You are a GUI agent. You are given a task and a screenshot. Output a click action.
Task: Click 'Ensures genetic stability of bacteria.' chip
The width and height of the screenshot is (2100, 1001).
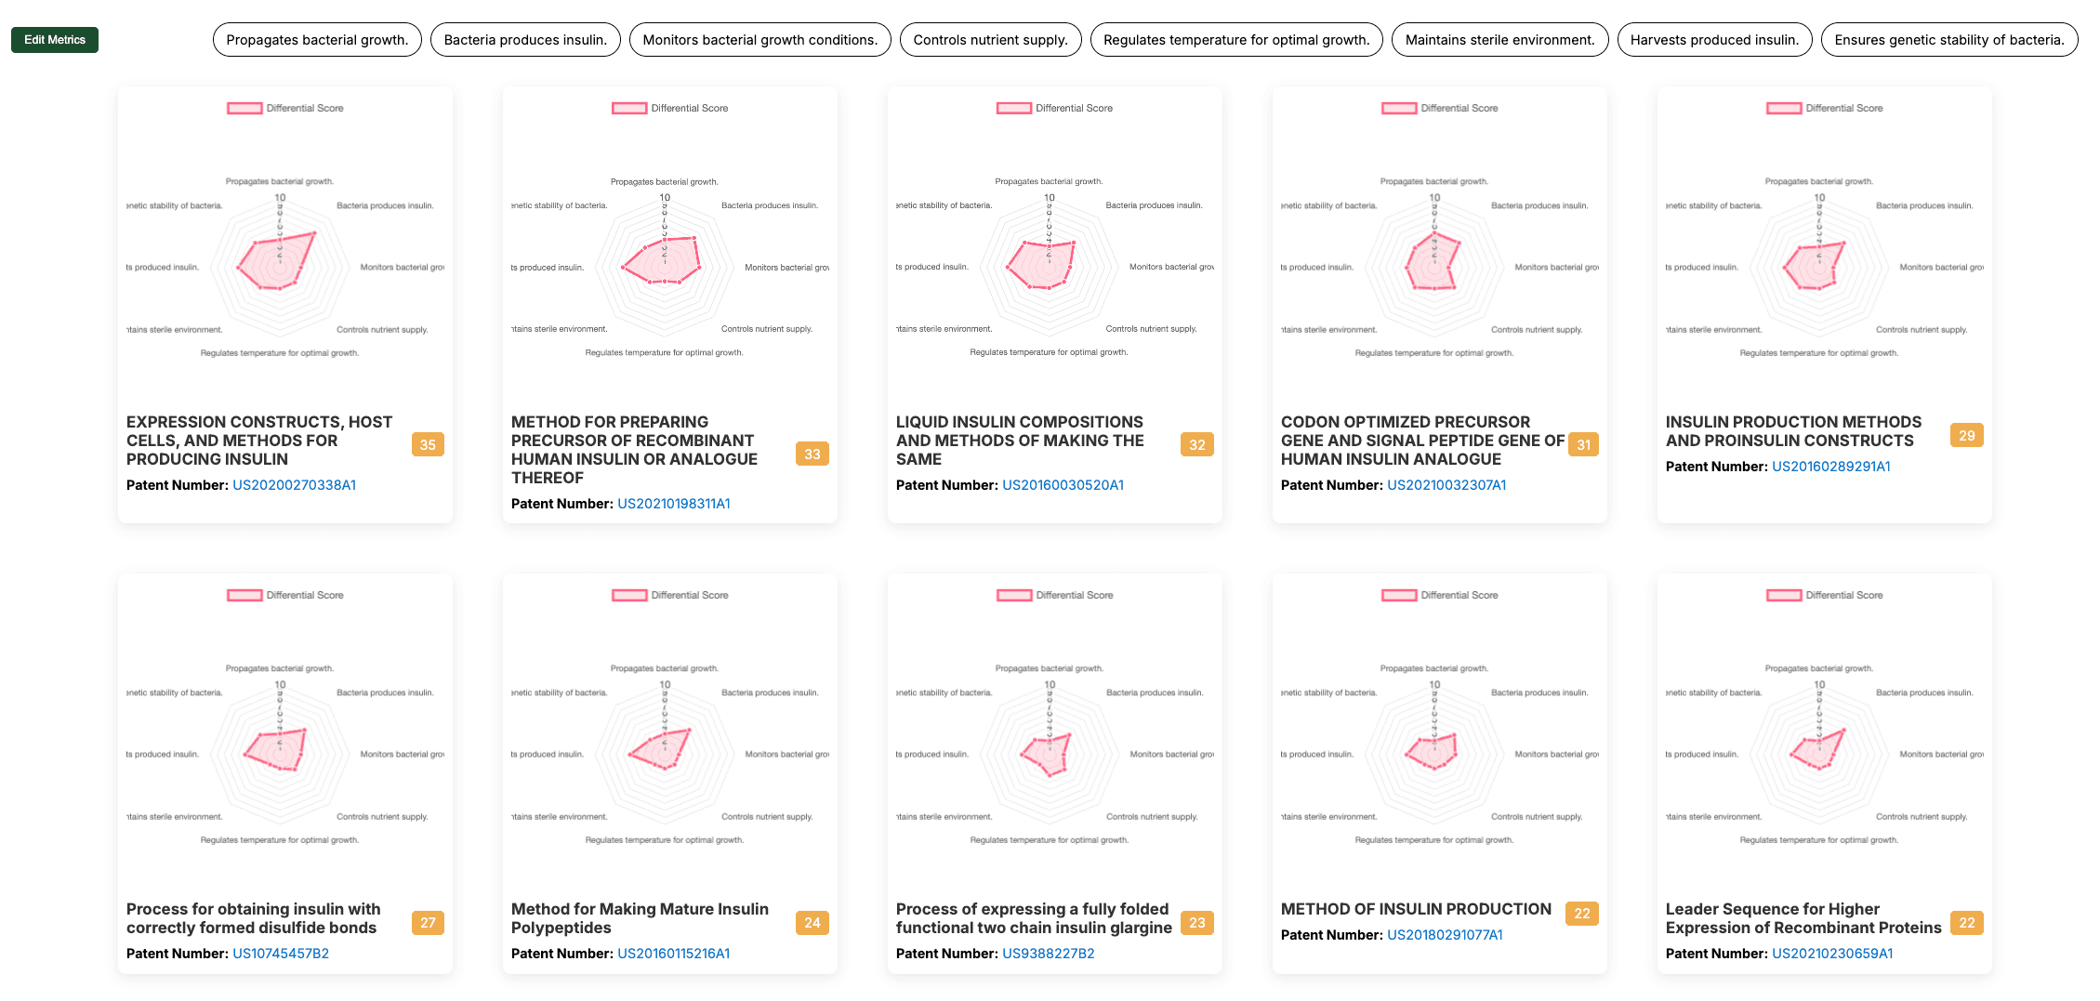[x=1949, y=40]
